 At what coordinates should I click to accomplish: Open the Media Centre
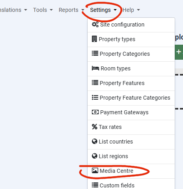click(x=131, y=171)
